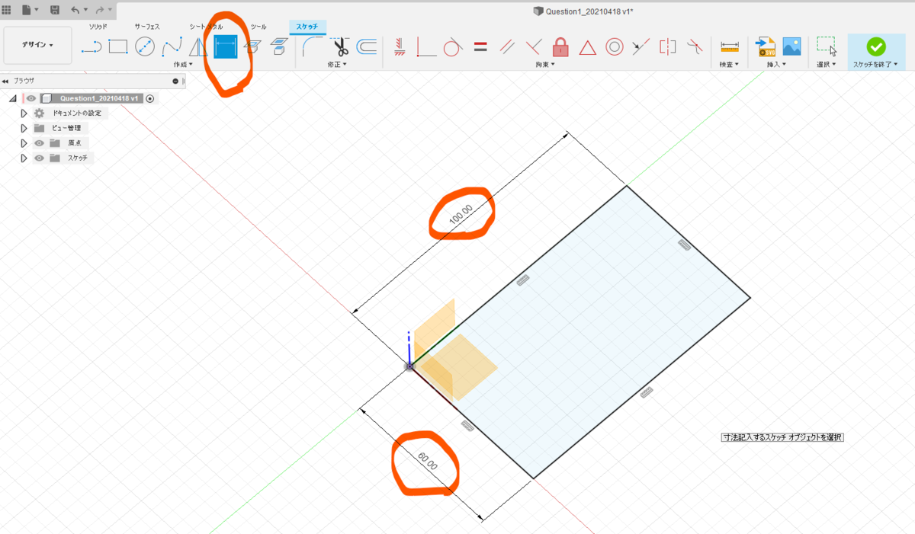
Task: Open the 検査 dropdown menu
Action: point(729,65)
